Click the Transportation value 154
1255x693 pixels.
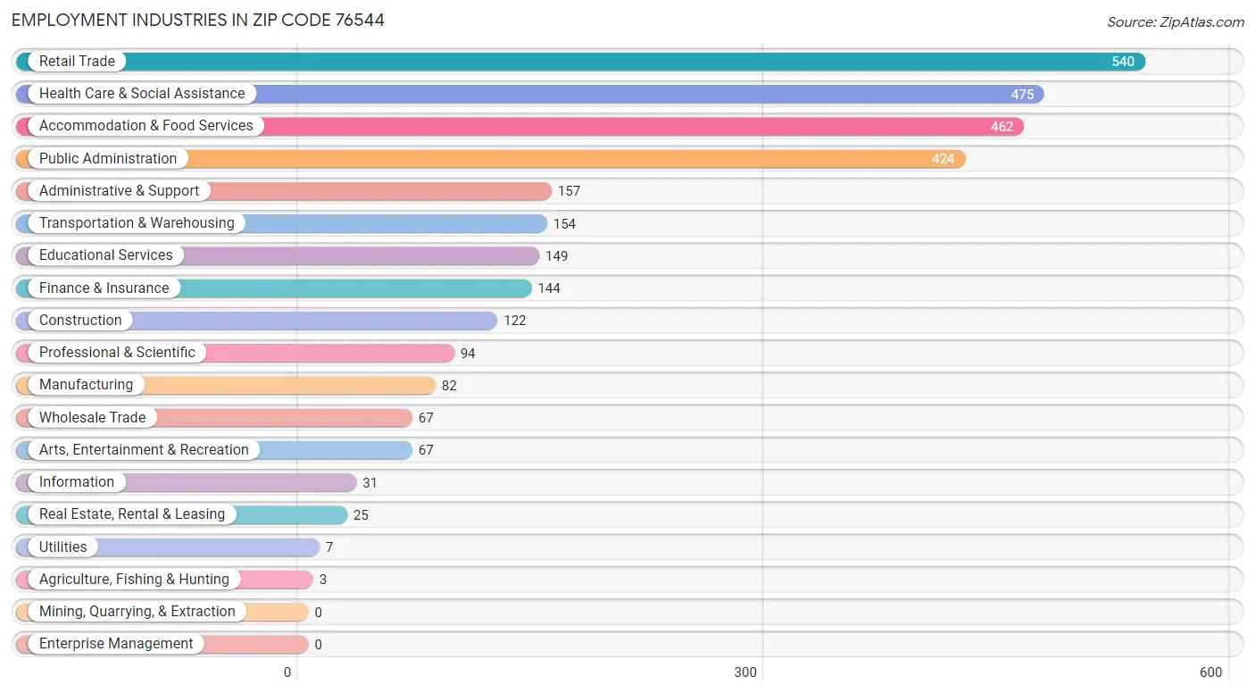564,224
